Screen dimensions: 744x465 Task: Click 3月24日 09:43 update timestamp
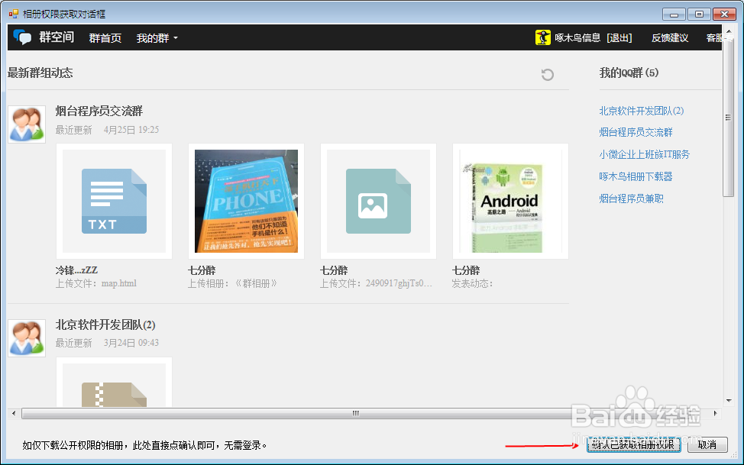(x=131, y=343)
